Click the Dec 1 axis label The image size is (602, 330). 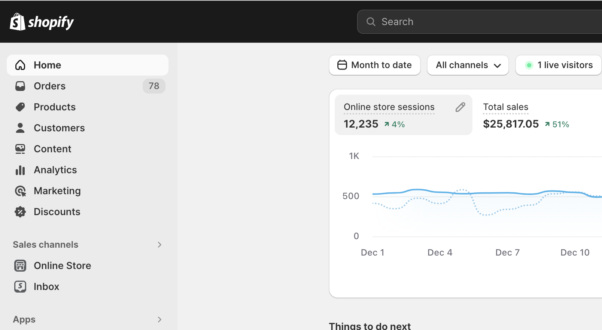point(373,253)
